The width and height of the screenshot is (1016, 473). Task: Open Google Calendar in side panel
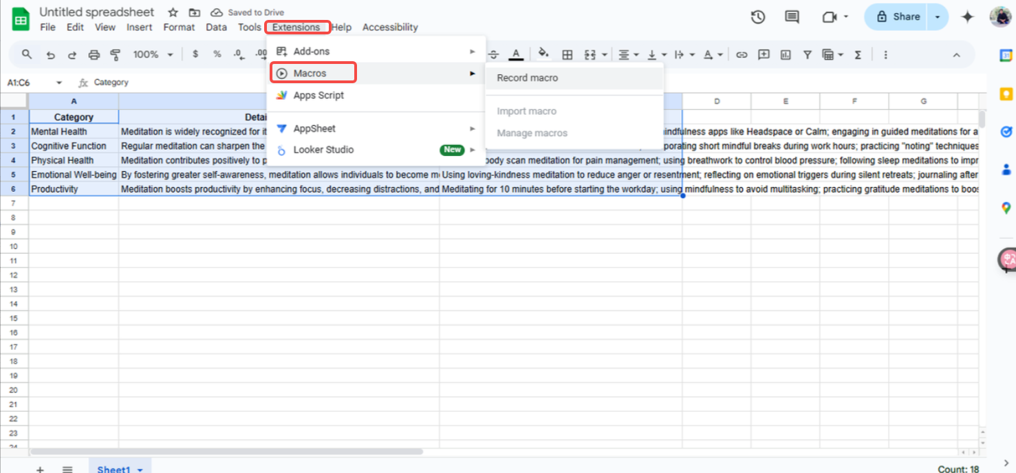1006,56
